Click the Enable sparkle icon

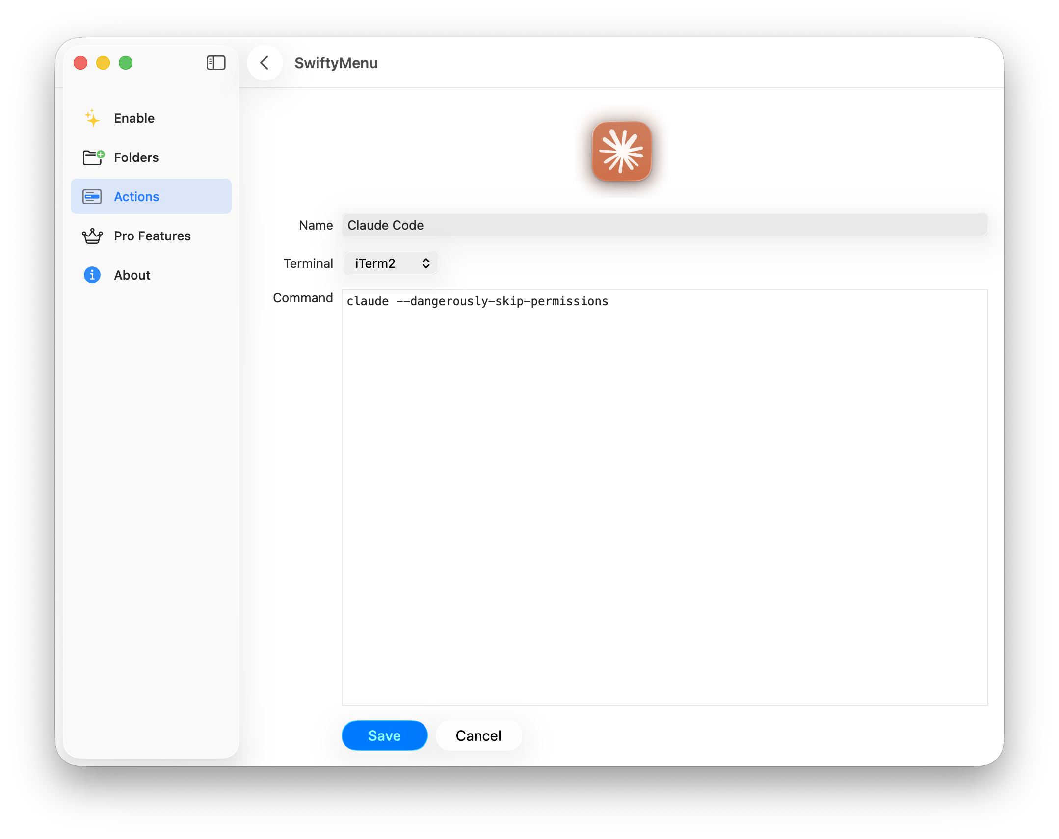tap(92, 118)
